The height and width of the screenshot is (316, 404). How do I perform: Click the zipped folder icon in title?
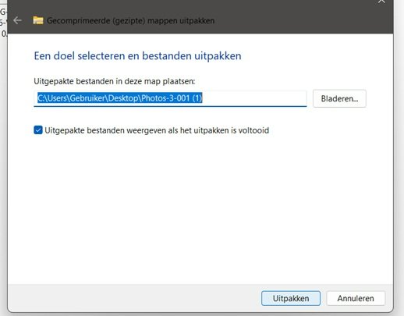[38, 20]
